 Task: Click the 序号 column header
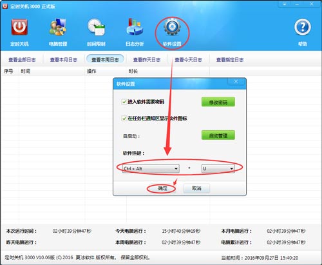[8, 71]
